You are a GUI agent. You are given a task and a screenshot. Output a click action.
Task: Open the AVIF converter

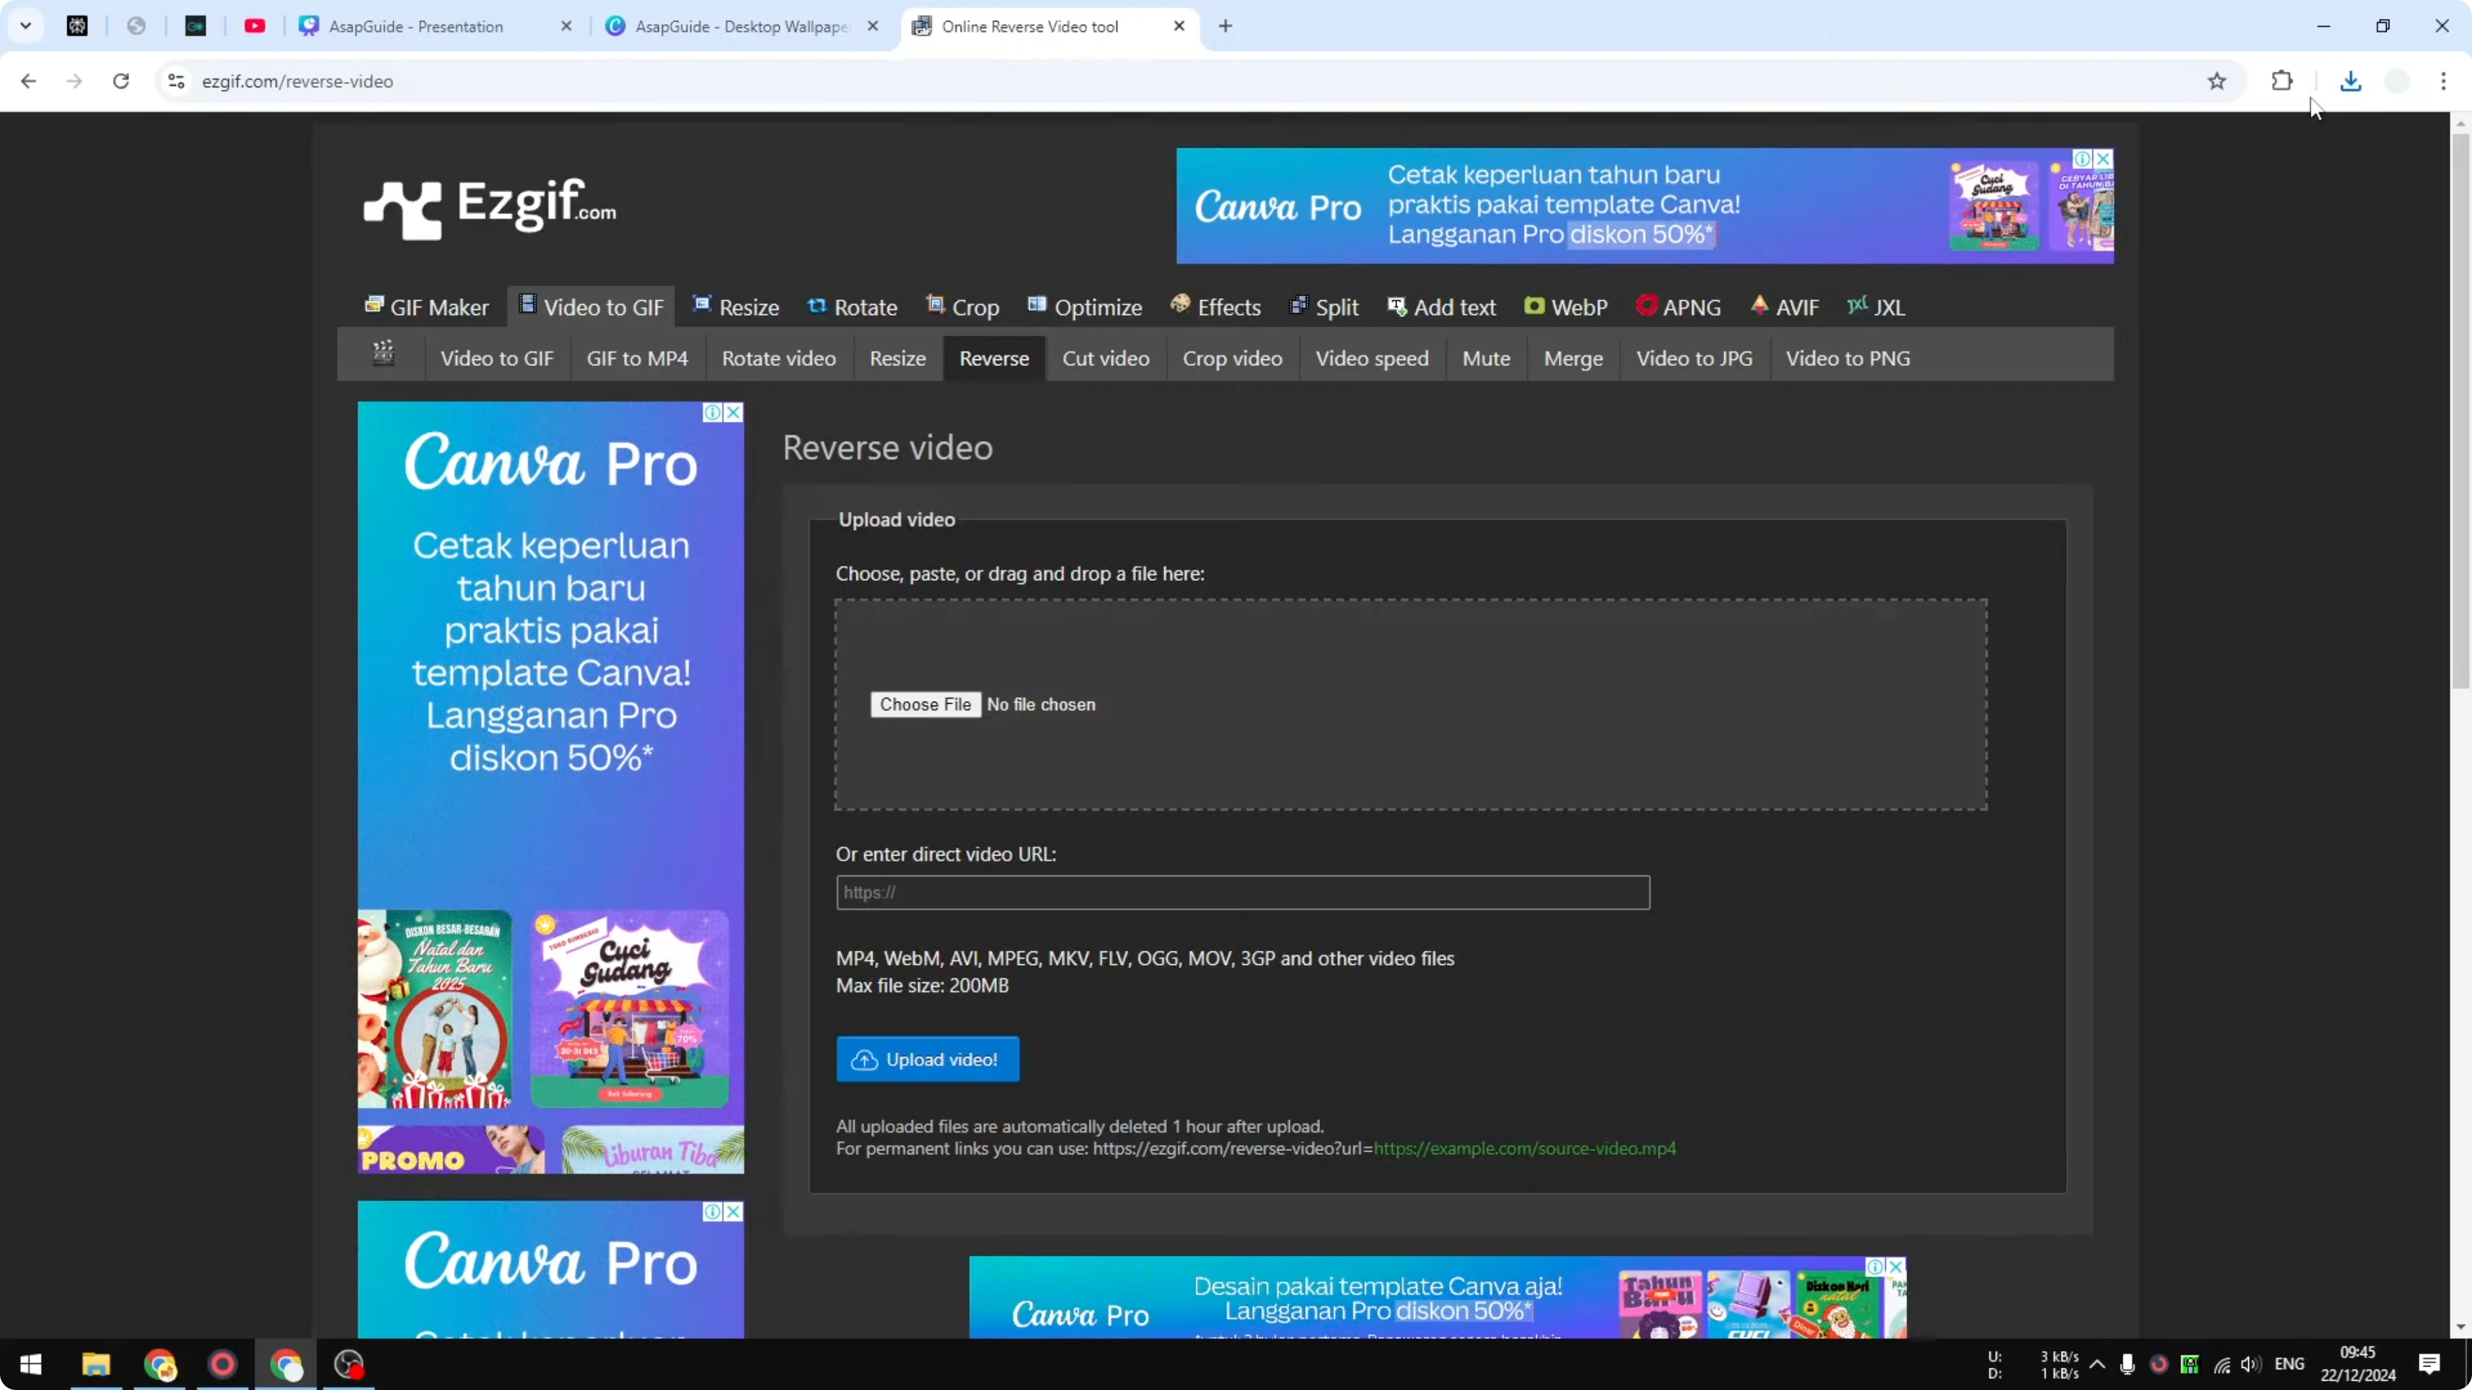pyautogui.click(x=1785, y=306)
